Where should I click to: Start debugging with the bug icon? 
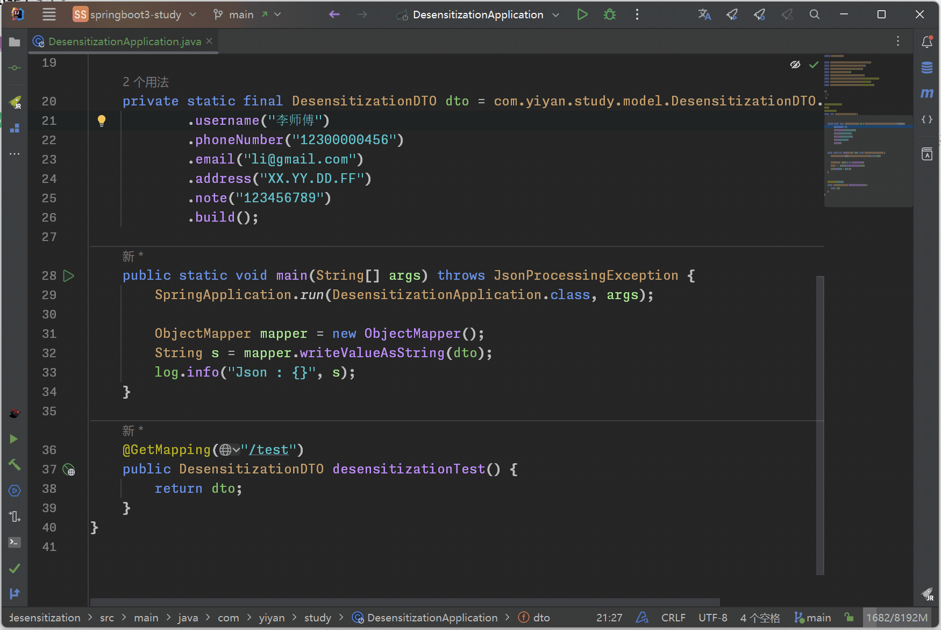pos(609,15)
